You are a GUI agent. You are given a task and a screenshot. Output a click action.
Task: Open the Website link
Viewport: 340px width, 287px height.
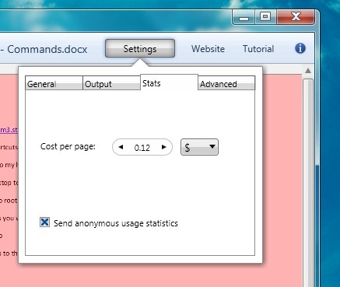click(x=208, y=49)
